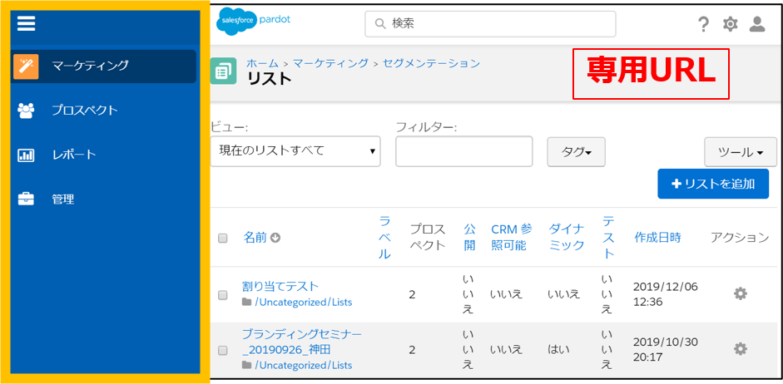Viewport: 783px width, 384px height.
Task: Click the Salesforce Pardot logo
Action: pos(247,22)
